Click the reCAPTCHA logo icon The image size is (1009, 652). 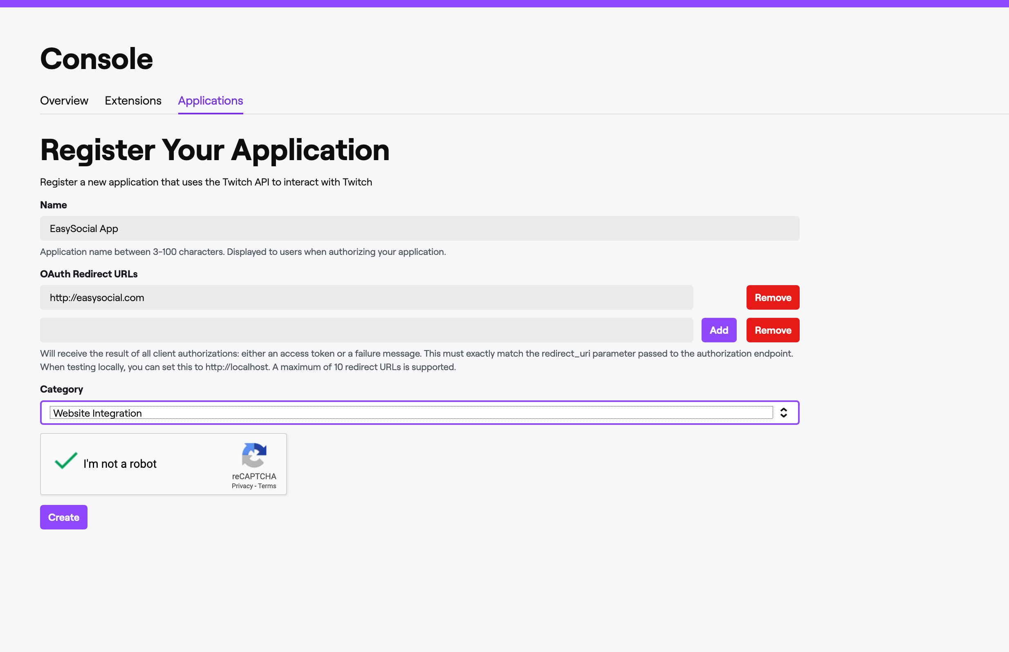point(254,455)
